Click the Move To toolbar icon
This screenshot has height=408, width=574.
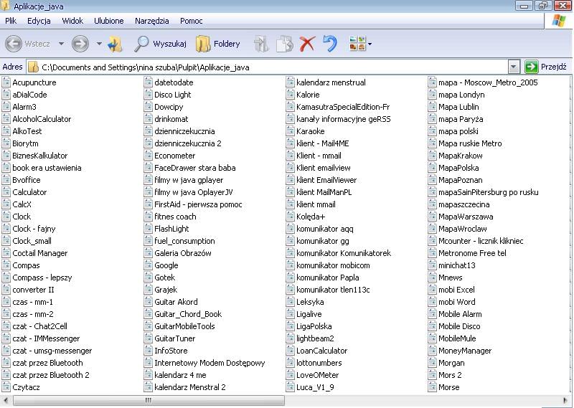coord(261,44)
